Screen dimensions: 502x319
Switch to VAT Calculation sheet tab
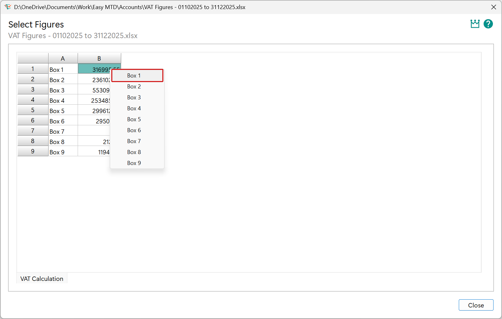pos(42,279)
